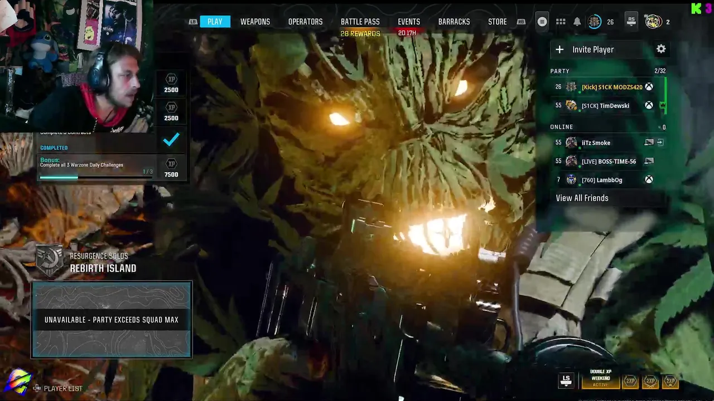
Task: Click the completed challenge checkmark
Action: [x=171, y=139]
